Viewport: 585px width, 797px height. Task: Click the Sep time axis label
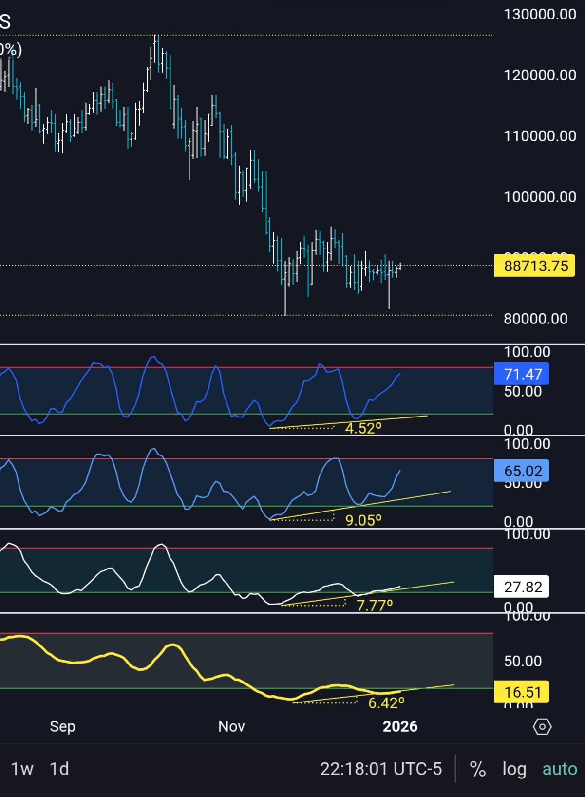pos(62,726)
